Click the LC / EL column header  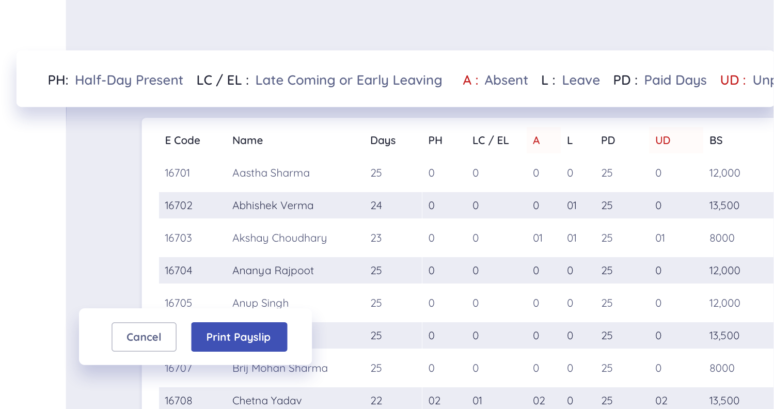pyautogui.click(x=491, y=140)
